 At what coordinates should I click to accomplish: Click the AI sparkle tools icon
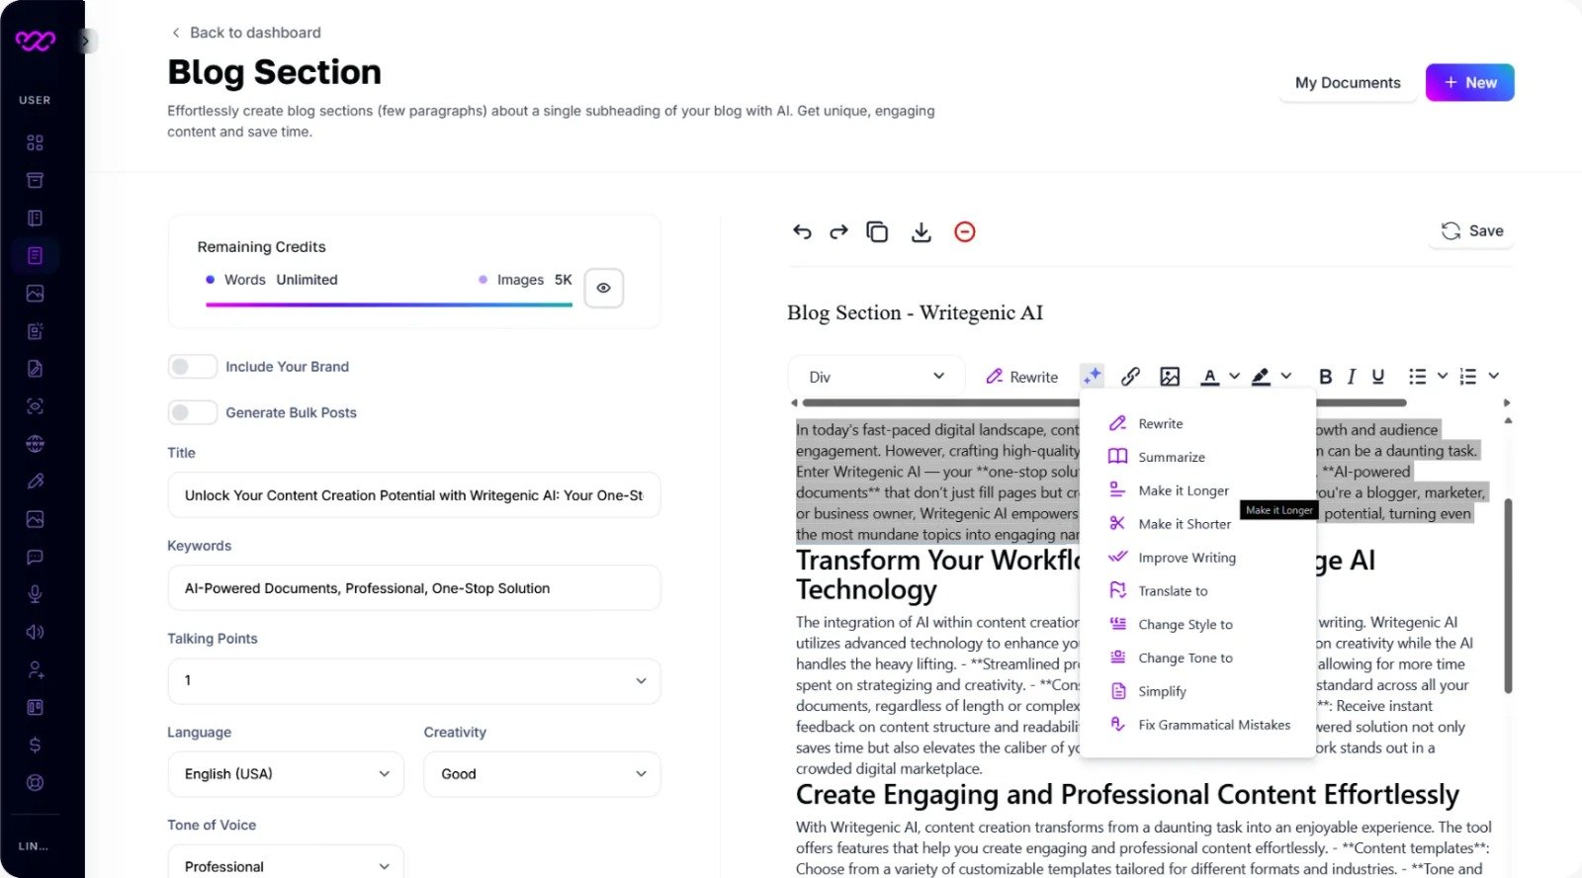1092,376
